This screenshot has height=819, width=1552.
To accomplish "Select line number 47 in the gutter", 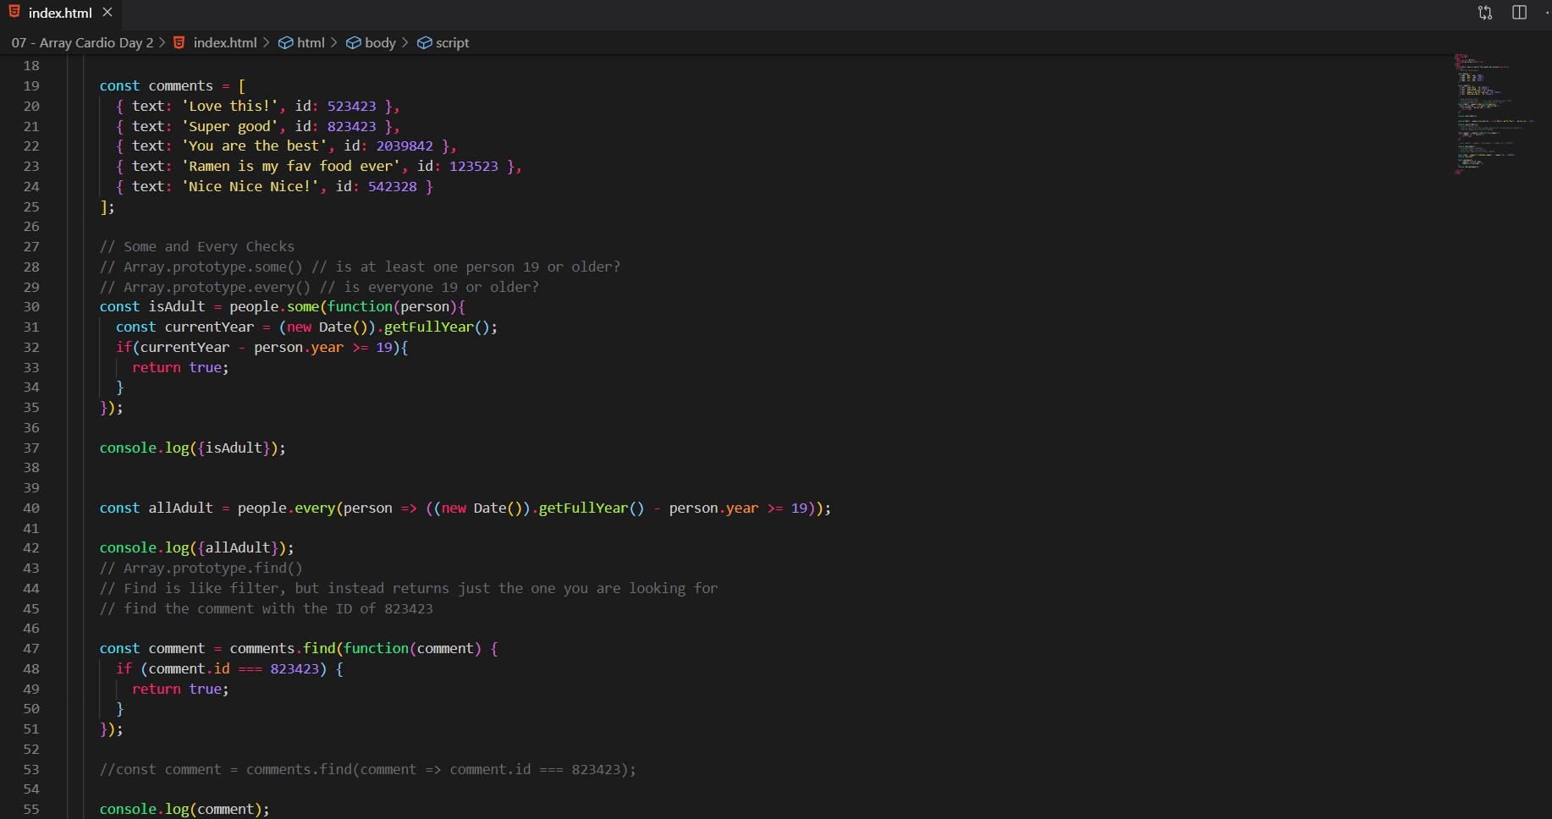I will tap(31, 648).
